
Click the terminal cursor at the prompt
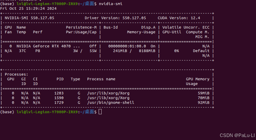coord(100,112)
